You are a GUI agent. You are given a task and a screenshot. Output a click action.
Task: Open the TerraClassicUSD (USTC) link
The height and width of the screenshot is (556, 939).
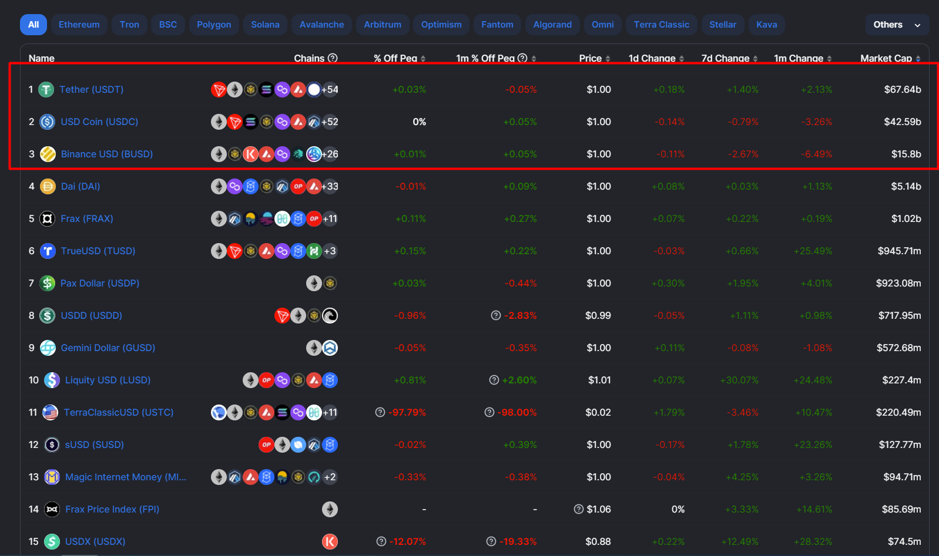tap(119, 413)
